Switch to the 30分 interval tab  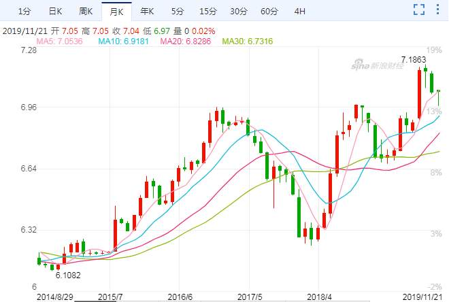[239, 12]
